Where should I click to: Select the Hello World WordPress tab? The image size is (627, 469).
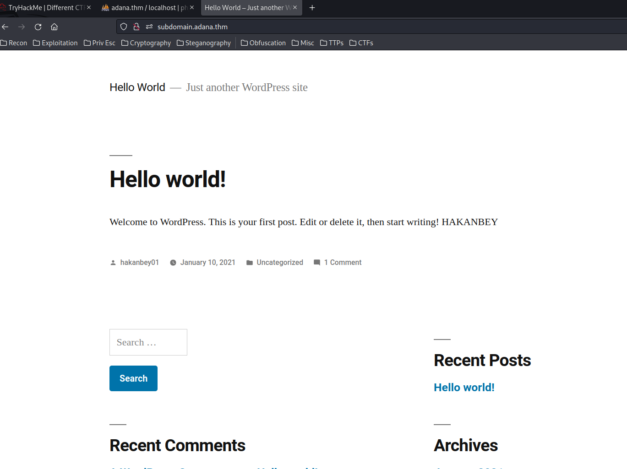pyautogui.click(x=251, y=8)
